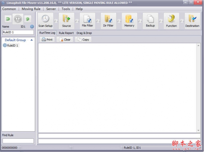Click inside the empty runtime log area
This screenshot has height=152, width=204.
point(117,88)
